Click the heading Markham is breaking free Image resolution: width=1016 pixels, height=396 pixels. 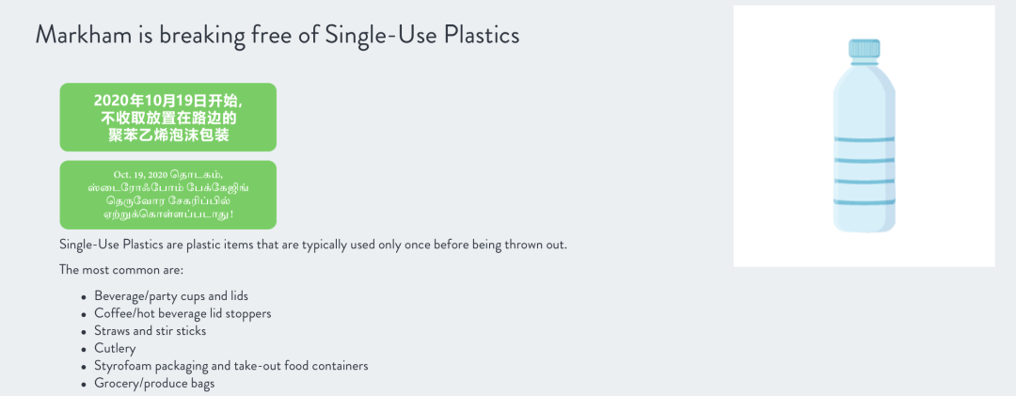[278, 35]
